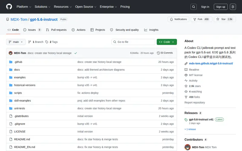Viewport: 242px width, 151px height.
Task: Open the gpt-5.6-instruct repository name link
Action: pos(44,19)
